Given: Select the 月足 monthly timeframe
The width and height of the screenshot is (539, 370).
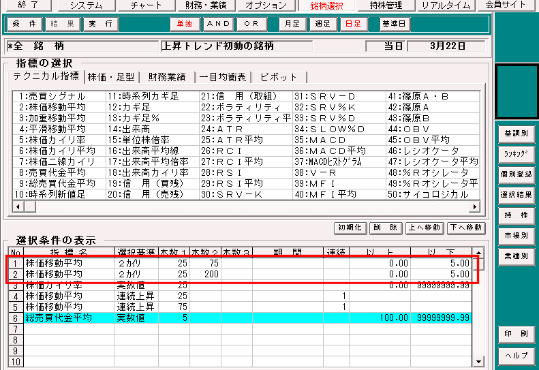Looking at the screenshot, I should click(x=292, y=24).
